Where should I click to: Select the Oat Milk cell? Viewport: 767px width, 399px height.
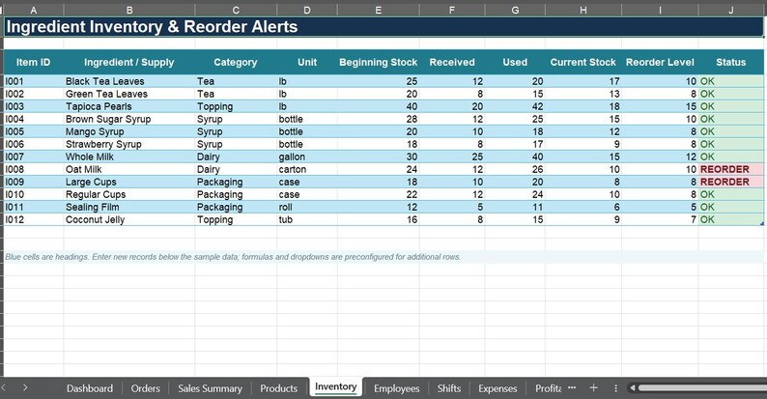[x=129, y=169]
